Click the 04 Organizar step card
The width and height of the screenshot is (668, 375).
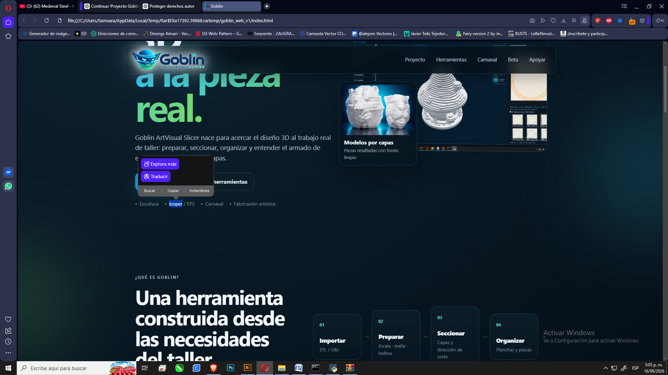(514, 336)
